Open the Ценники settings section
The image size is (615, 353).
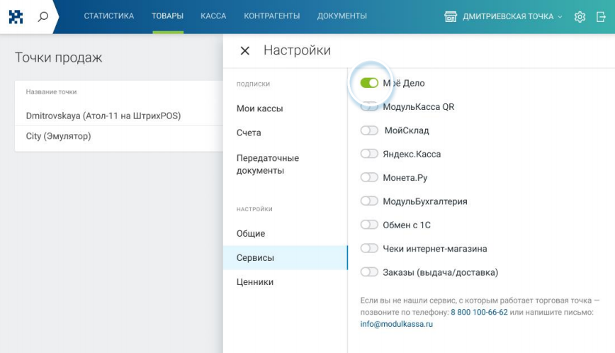point(255,282)
